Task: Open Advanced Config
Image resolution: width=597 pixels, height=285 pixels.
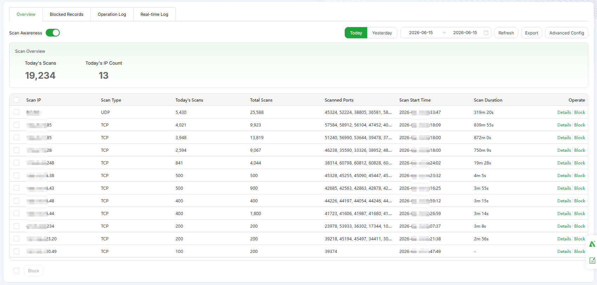Action: [x=566, y=33]
